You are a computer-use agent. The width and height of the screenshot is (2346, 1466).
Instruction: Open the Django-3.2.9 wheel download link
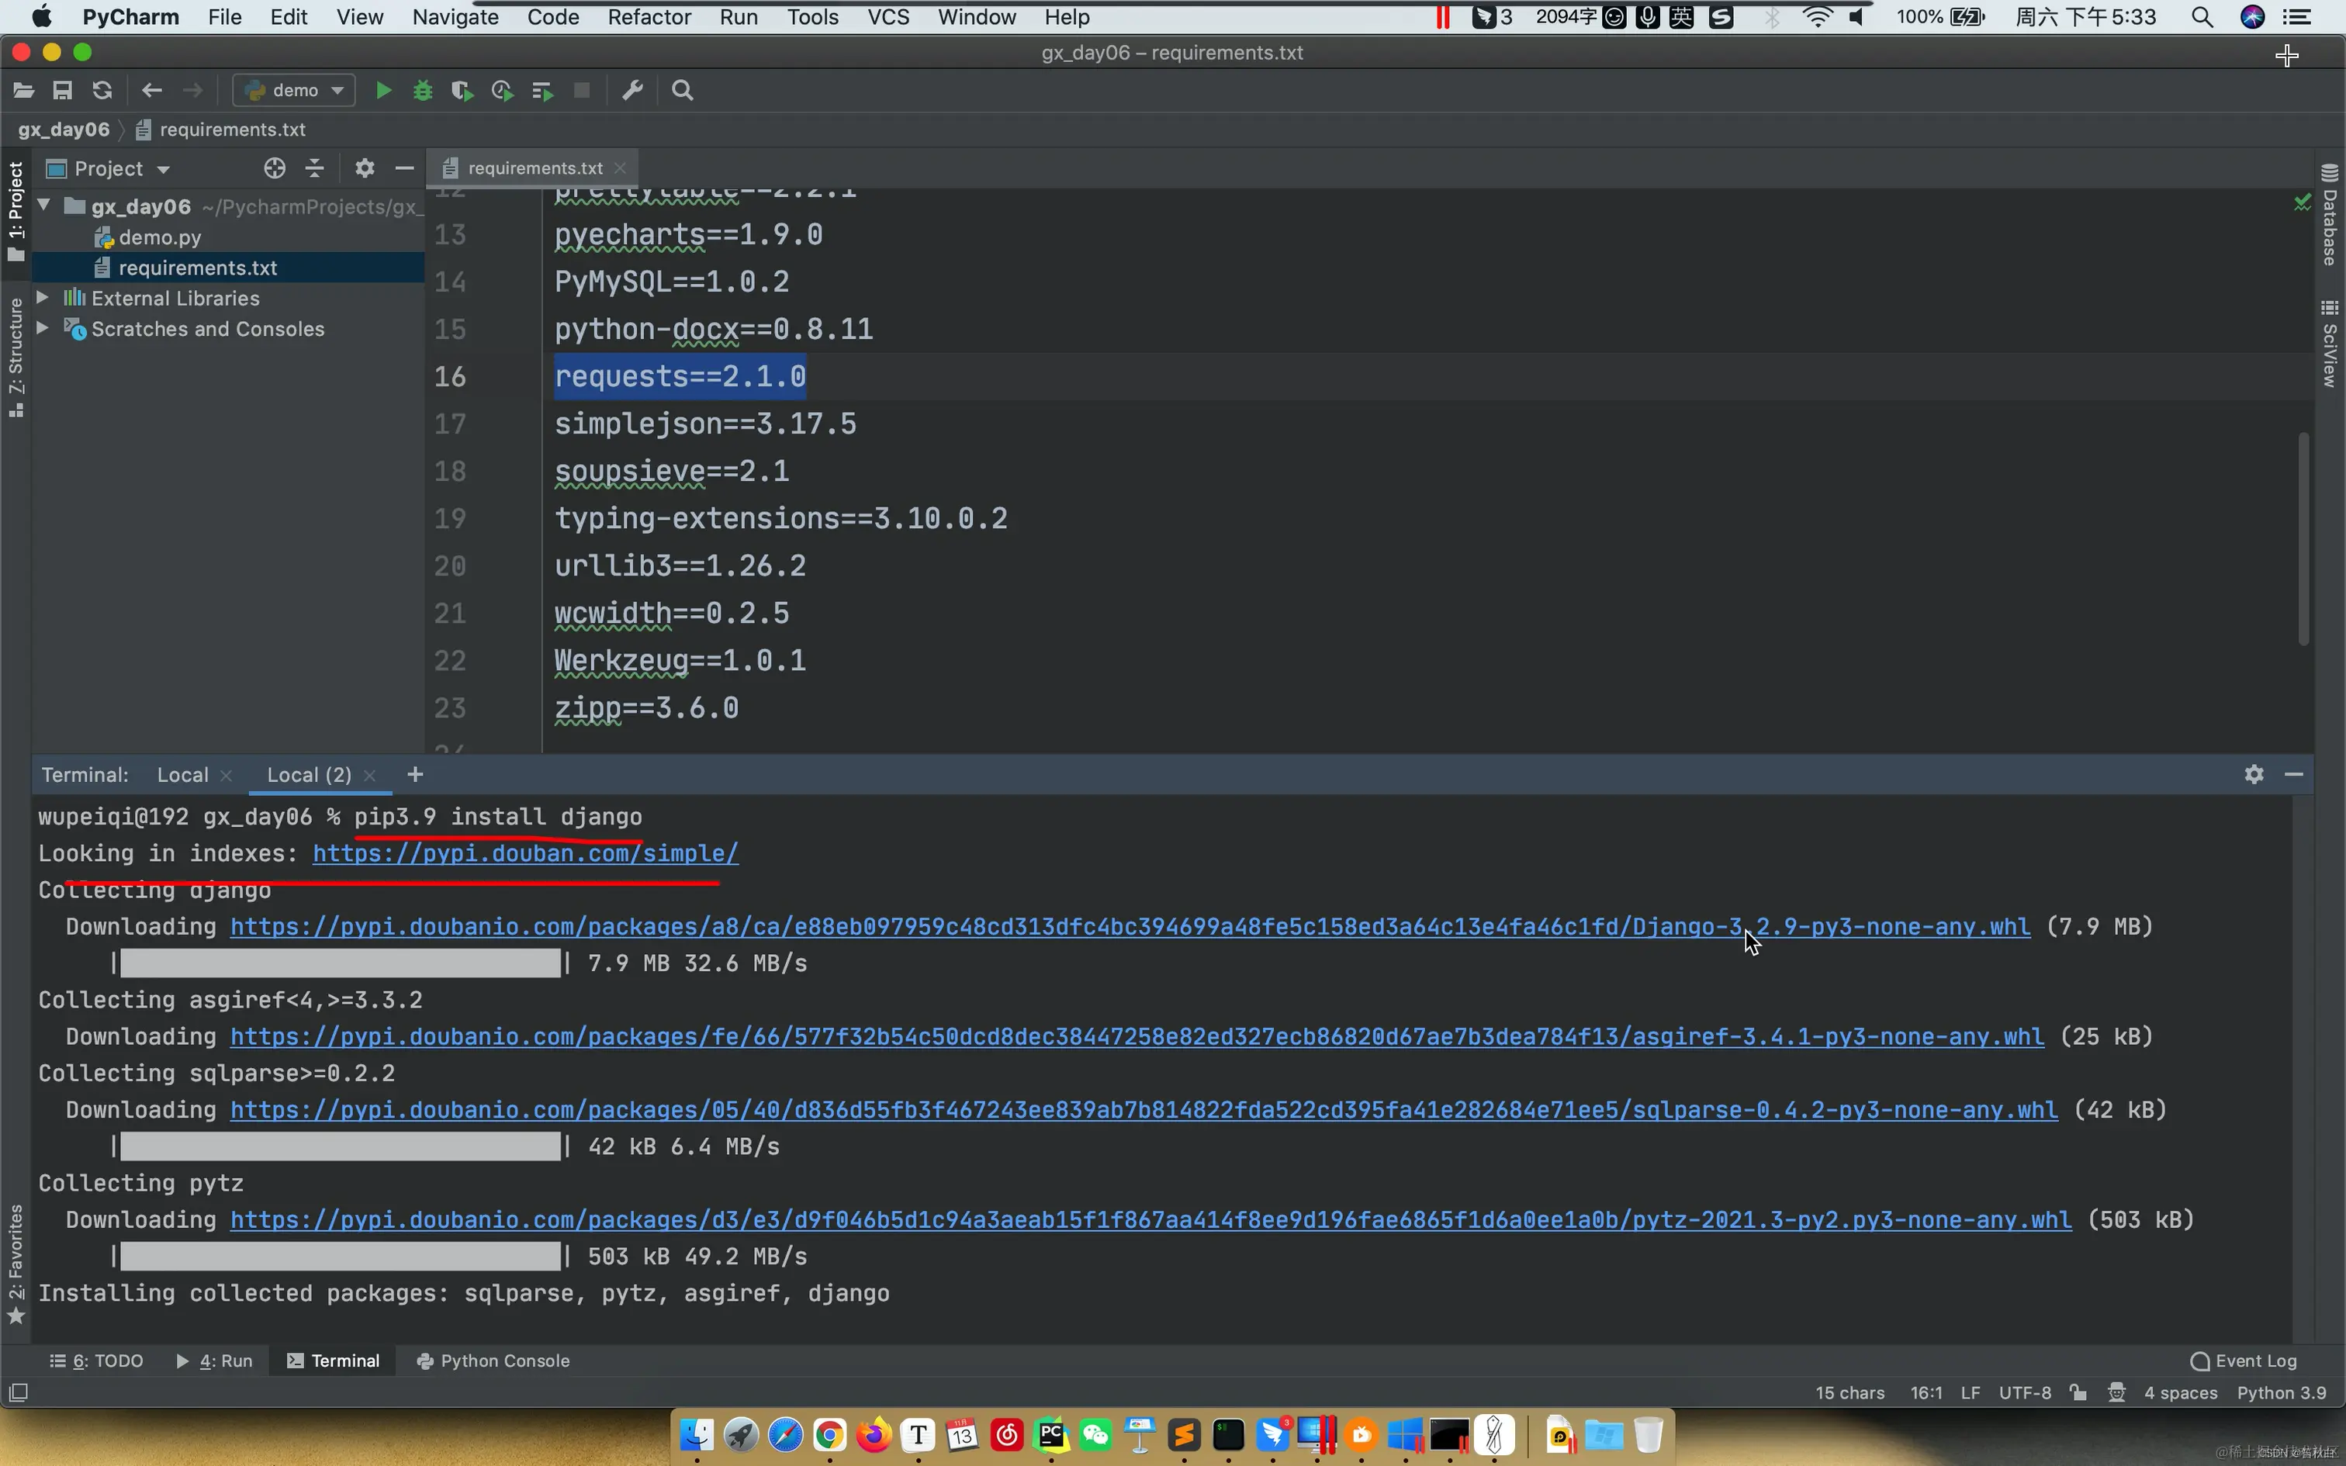1130,926
